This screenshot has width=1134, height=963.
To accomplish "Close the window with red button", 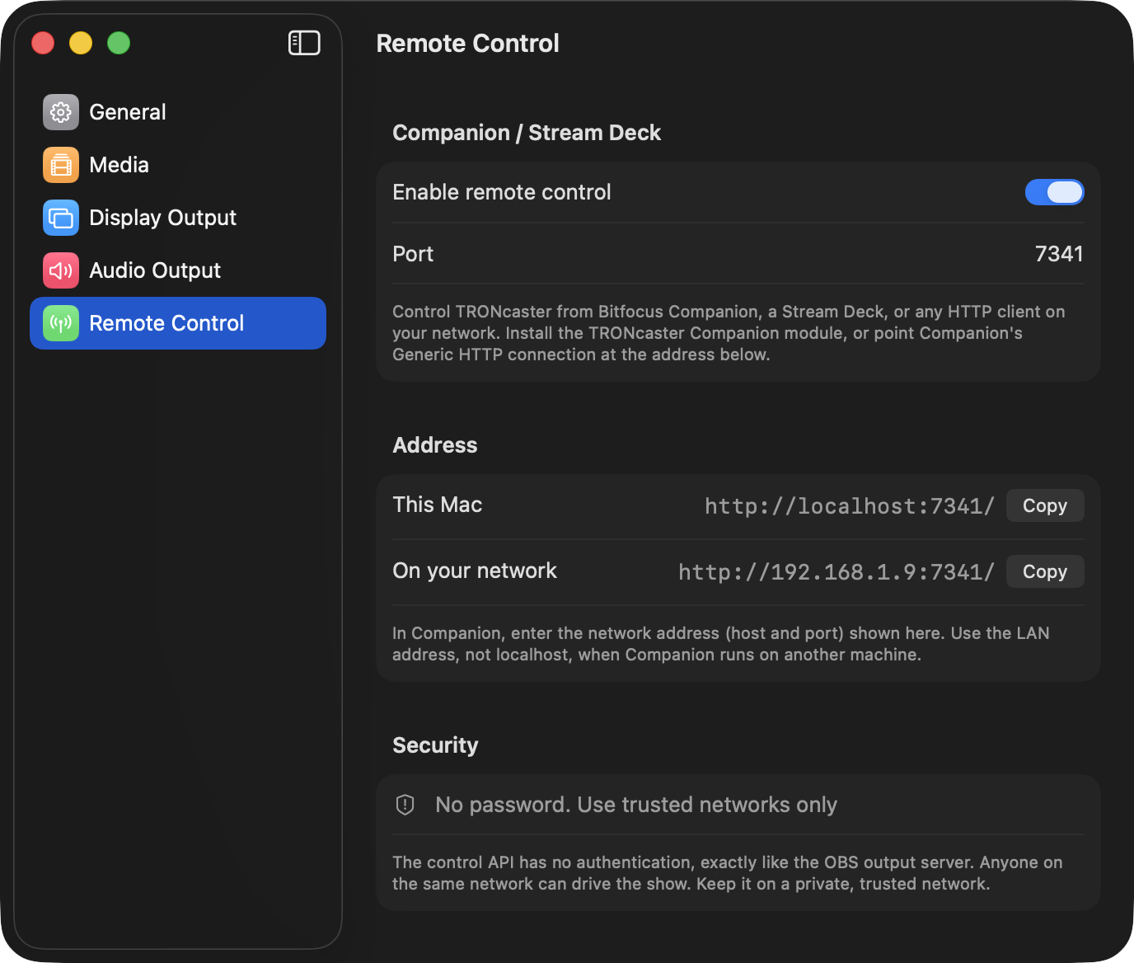I will tap(43, 43).
